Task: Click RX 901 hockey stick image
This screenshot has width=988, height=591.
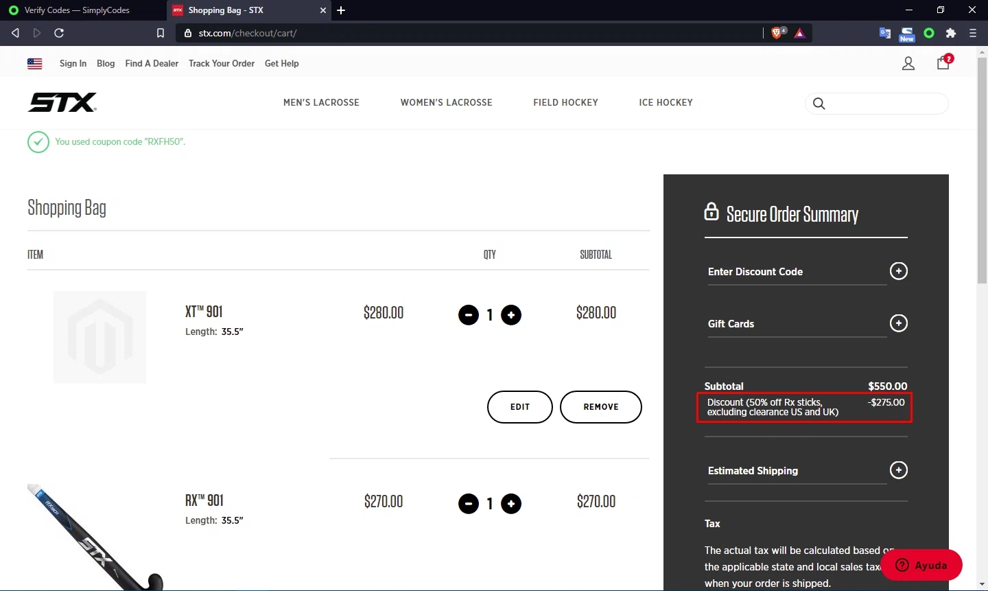Action: (x=95, y=537)
